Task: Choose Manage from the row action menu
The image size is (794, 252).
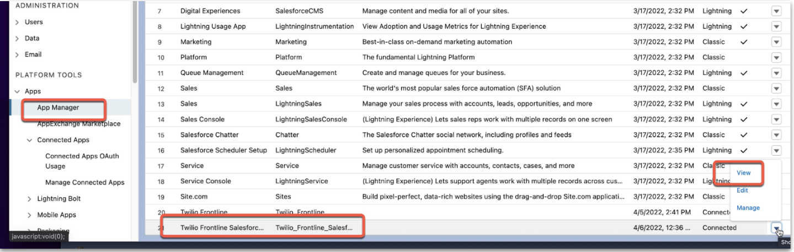Action: tap(748, 208)
